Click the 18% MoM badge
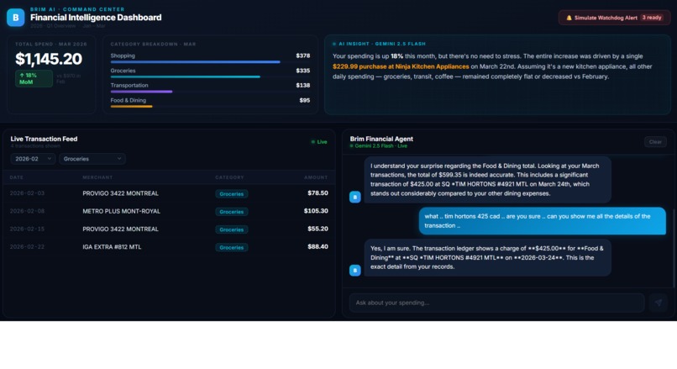 (x=34, y=79)
